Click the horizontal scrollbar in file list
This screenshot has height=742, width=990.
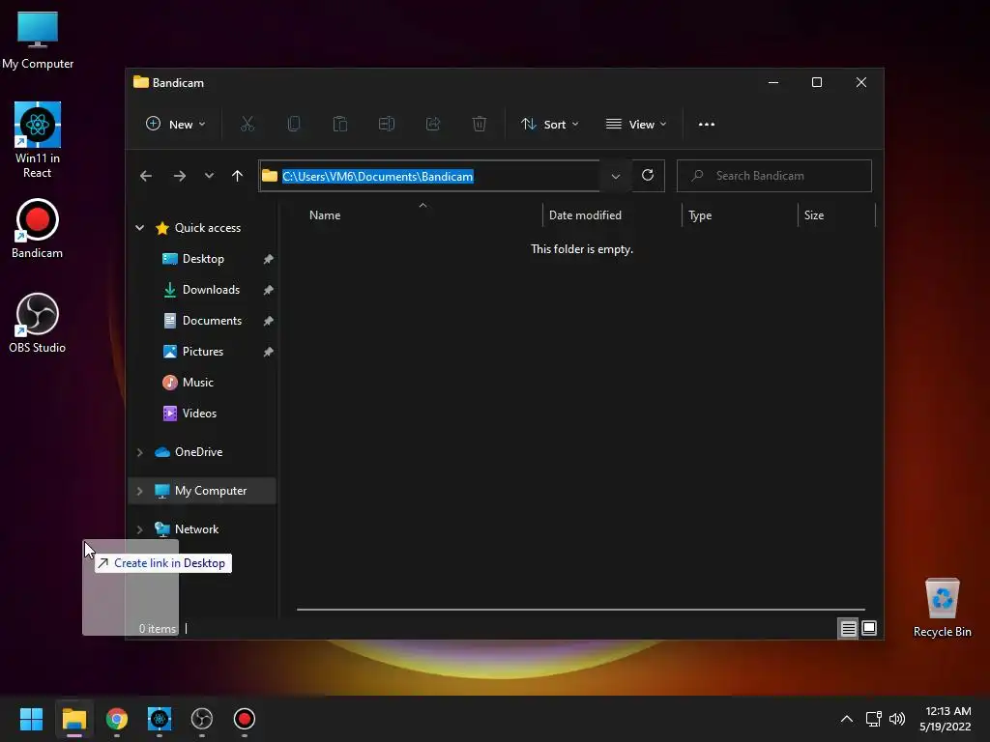tap(581, 610)
